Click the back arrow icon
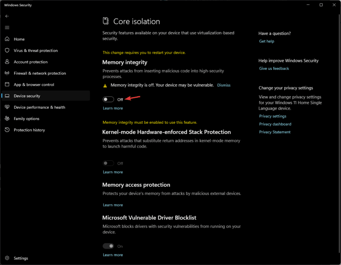The width and height of the screenshot is (341, 265). pyautogui.click(x=7, y=16)
